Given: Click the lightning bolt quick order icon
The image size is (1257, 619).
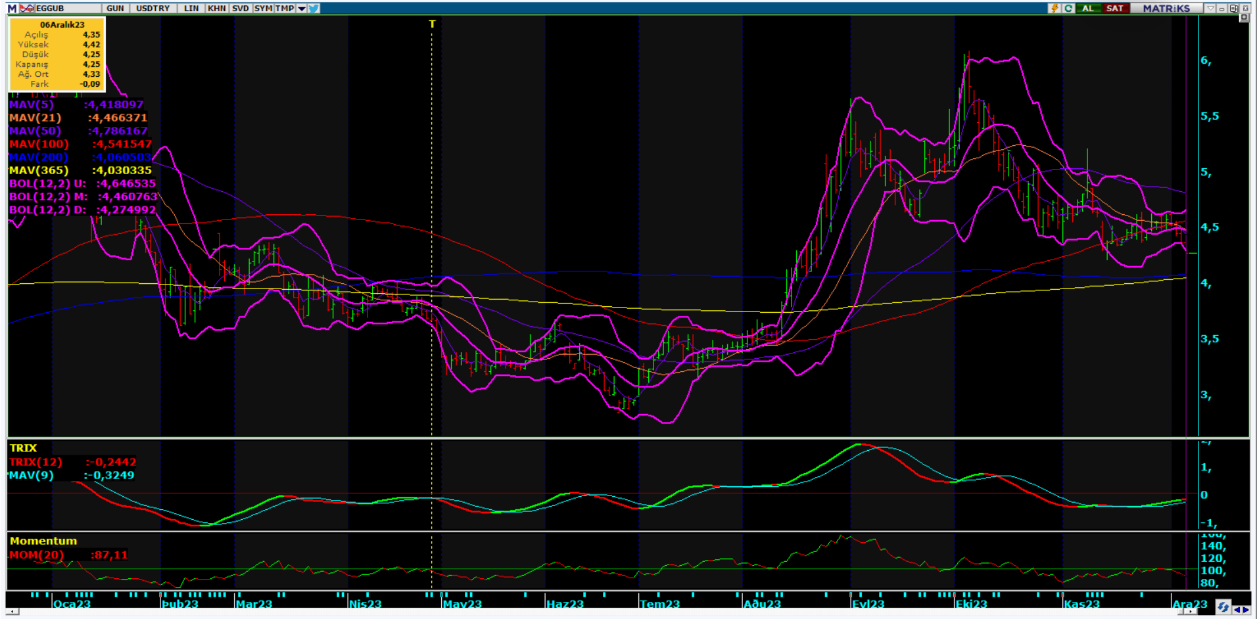Looking at the screenshot, I should click(1055, 8).
